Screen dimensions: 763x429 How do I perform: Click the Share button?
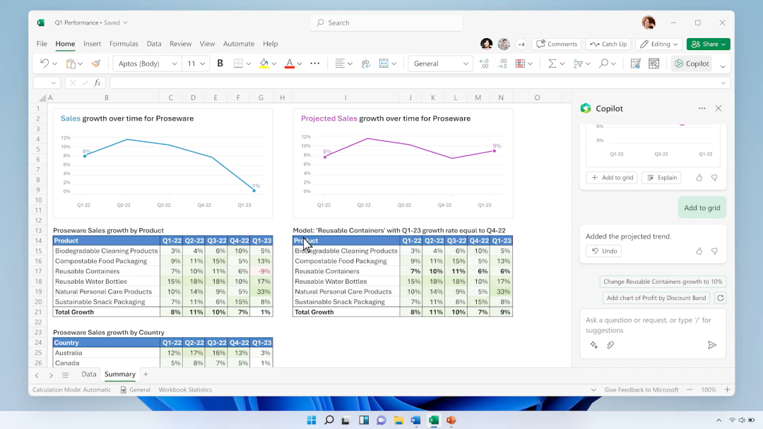point(708,44)
